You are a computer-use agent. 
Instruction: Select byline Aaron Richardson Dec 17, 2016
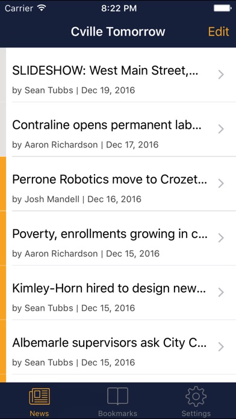[85, 145]
